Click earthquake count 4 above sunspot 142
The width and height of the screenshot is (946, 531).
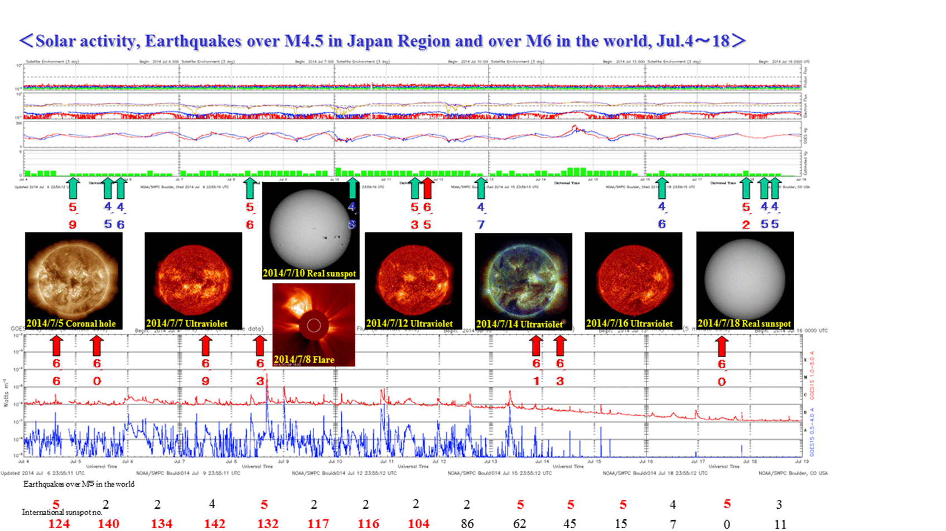tap(212, 504)
